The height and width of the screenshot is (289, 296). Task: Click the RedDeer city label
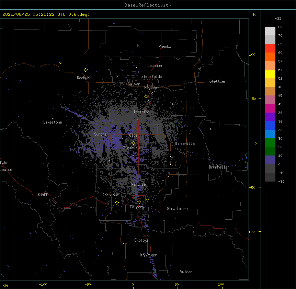151,88
